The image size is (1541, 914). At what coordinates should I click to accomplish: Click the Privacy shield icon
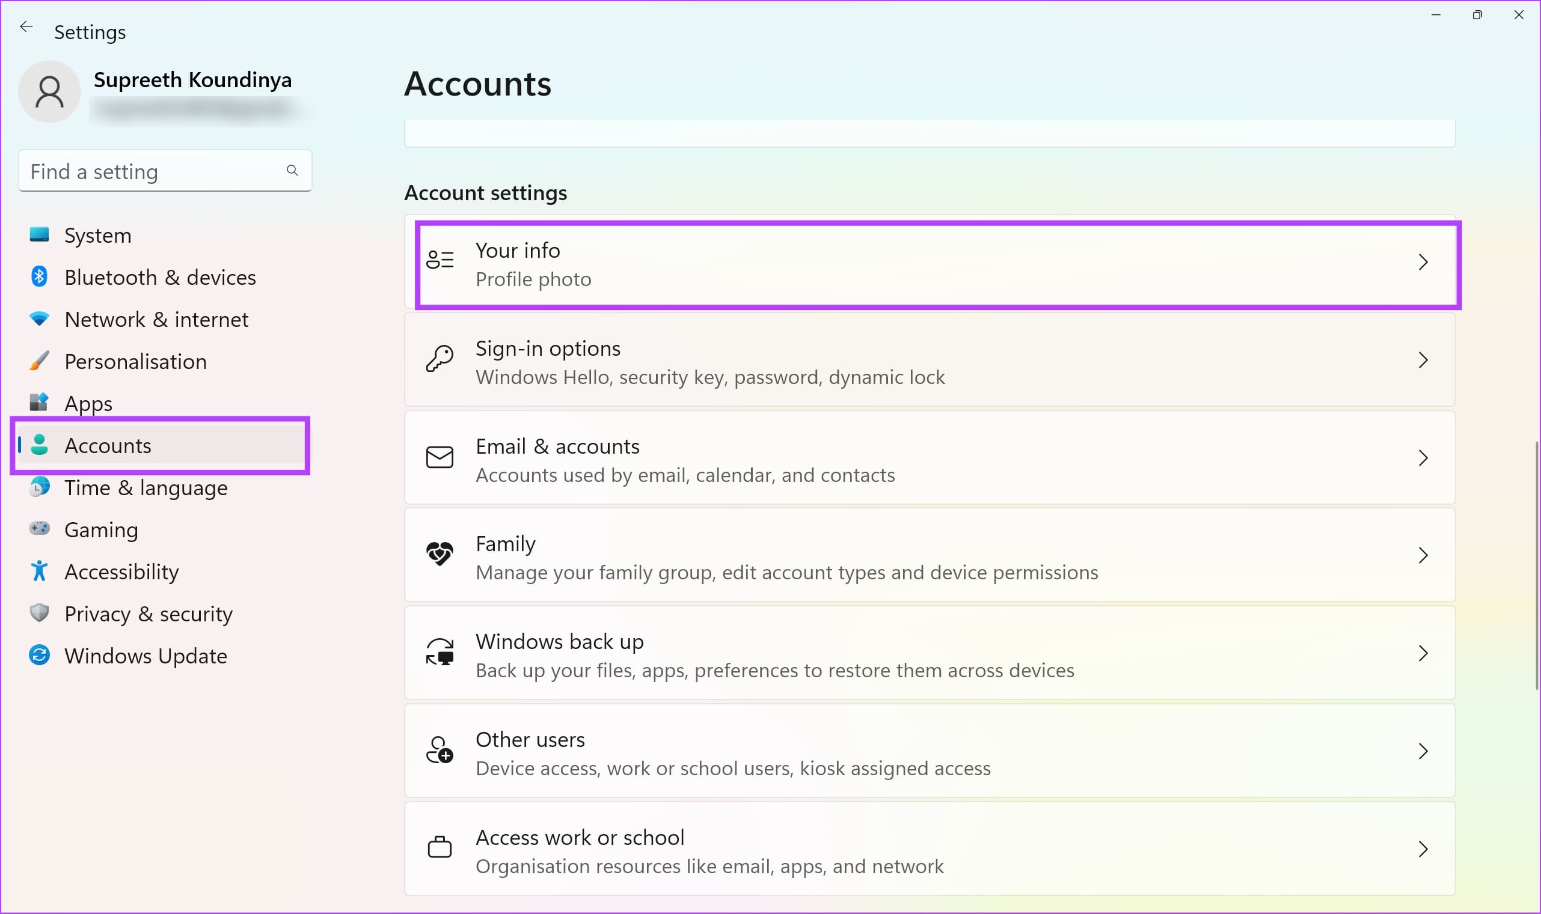point(40,613)
